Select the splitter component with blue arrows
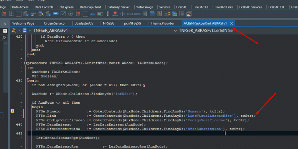 122,14
